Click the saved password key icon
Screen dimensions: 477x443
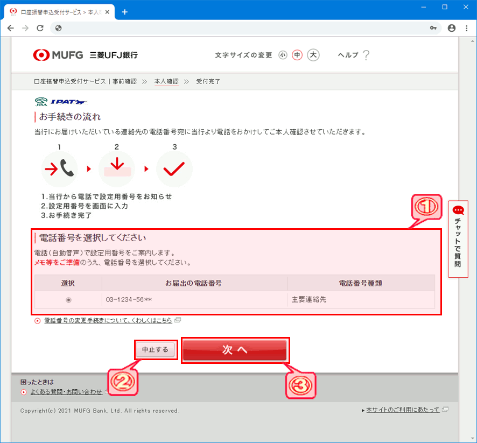[x=433, y=28]
